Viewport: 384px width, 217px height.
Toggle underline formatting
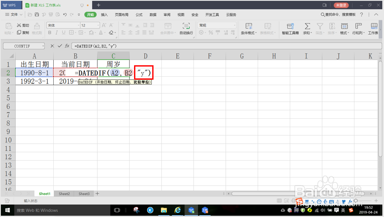coord(64,32)
